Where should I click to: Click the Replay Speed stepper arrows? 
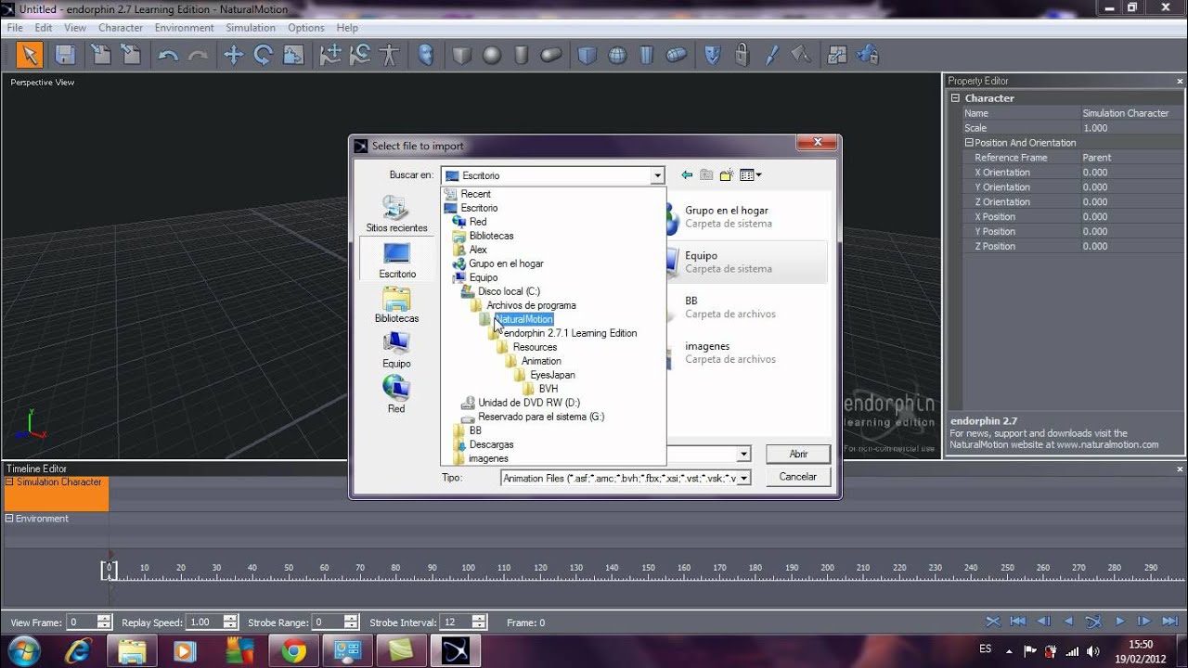point(229,623)
